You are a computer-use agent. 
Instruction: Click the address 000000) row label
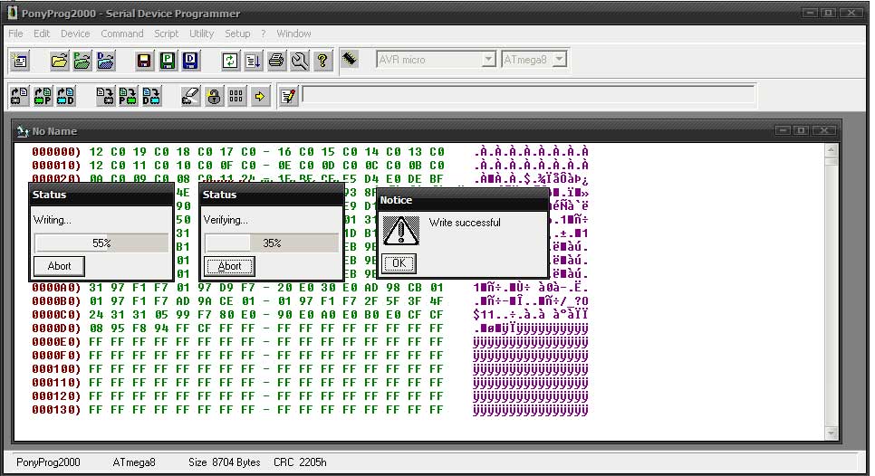[56, 152]
